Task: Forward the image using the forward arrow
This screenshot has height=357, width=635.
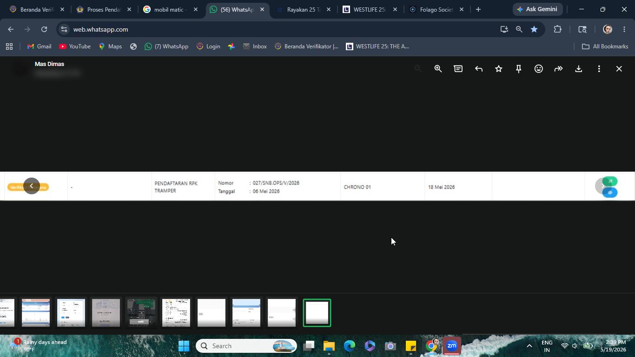Action: pos(559,69)
